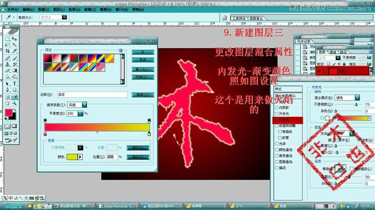Select the Type tool
This screenshot has width=375, height=210.
pos(15,84)
